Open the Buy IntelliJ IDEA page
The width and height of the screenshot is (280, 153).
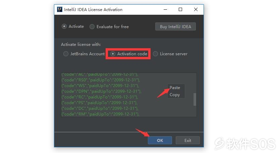(x=175, y=26)
